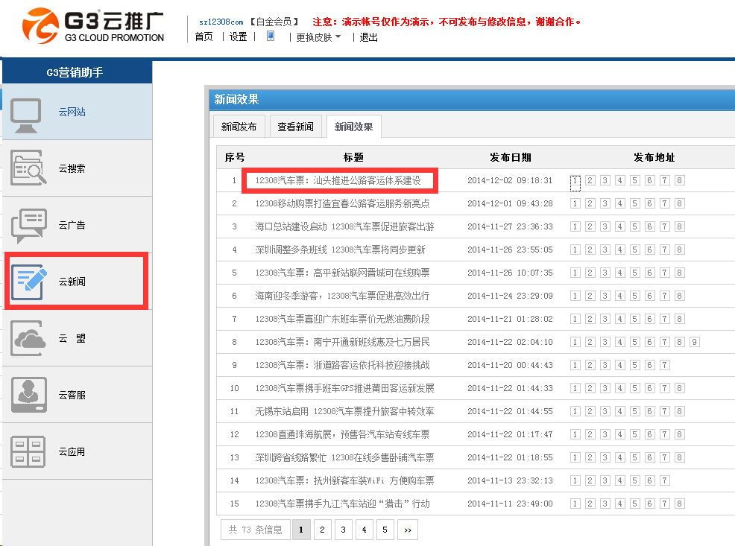Click the 首页 home link

(x=204, y=37)
